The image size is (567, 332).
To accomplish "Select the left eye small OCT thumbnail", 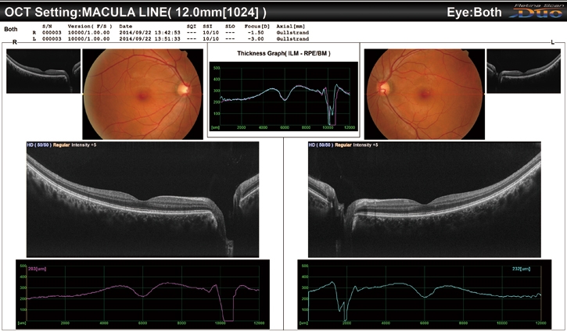I will (x=522, y=73).
